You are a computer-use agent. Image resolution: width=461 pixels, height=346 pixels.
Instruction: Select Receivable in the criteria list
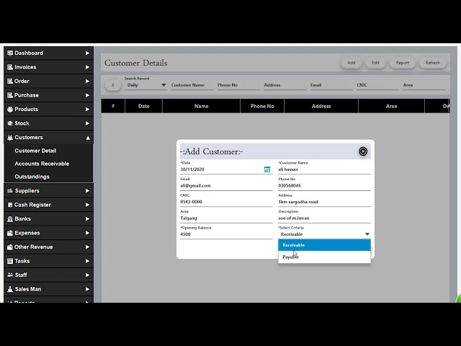tap(324, 245)
